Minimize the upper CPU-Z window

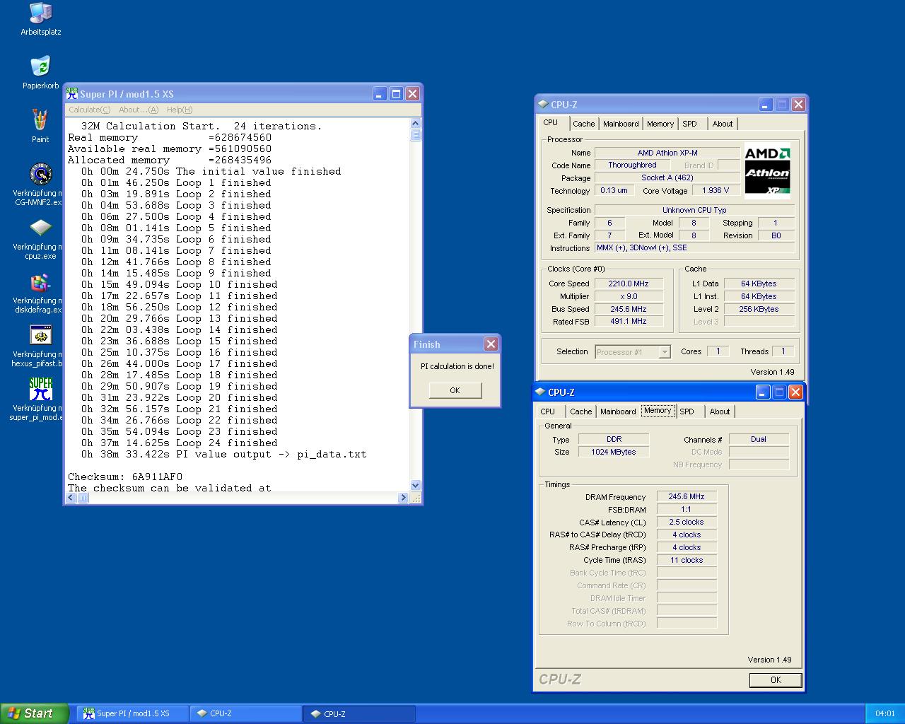(766, 104)
